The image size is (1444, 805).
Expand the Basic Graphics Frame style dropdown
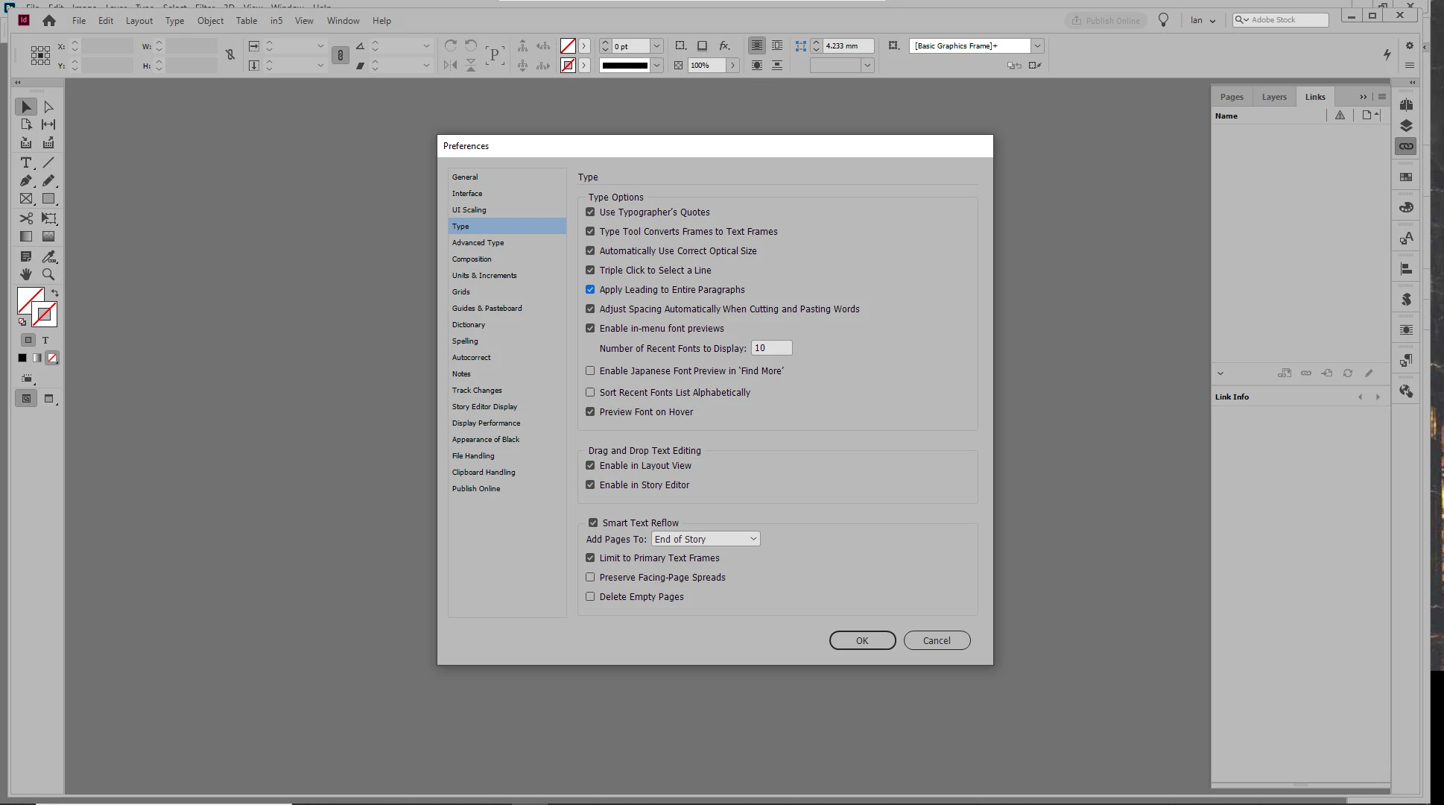[x=1036, y=46]
